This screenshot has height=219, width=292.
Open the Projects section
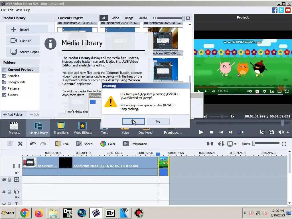[x=14, y=128]
